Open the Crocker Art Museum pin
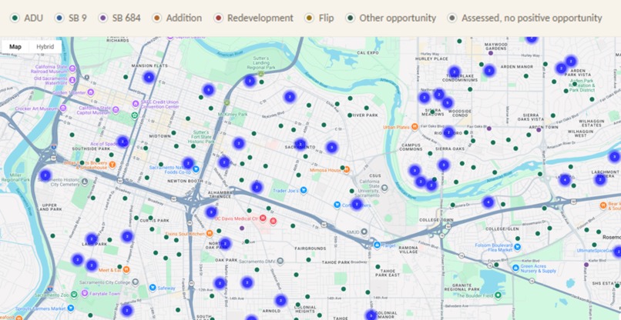The width and height of the screenshot is (621, 320). pyautogui.click(x=63, y=108)
